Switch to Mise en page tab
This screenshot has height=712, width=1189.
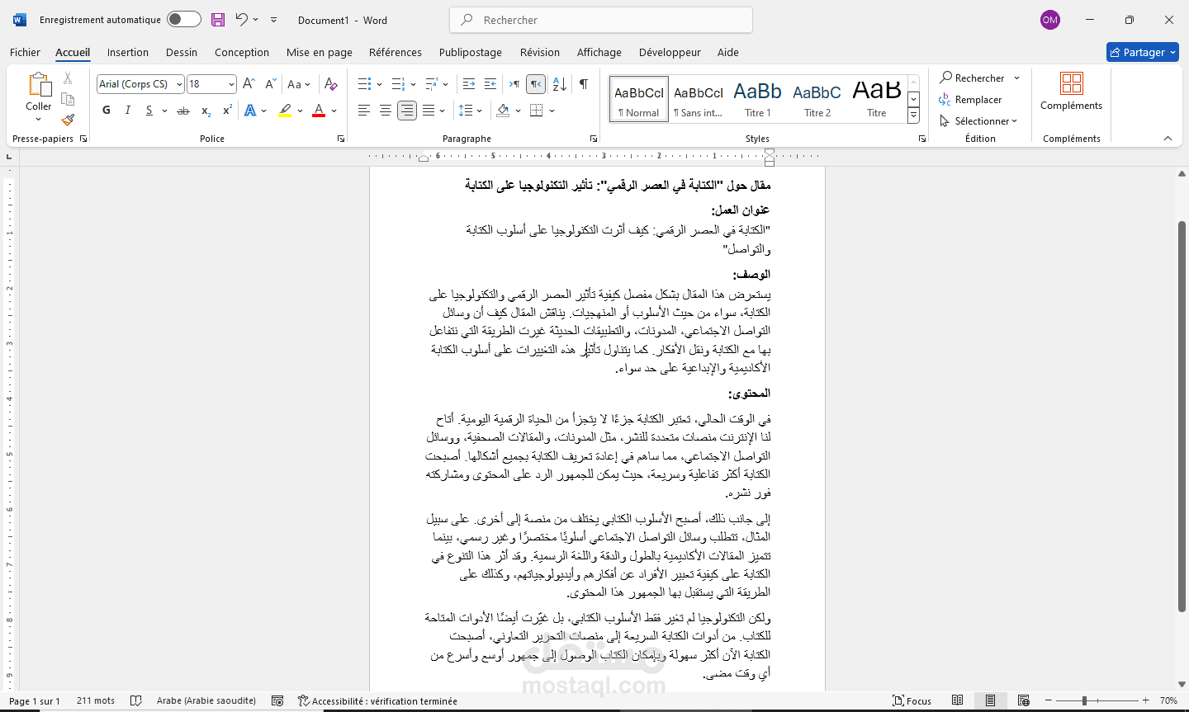[x=320, y=52]
